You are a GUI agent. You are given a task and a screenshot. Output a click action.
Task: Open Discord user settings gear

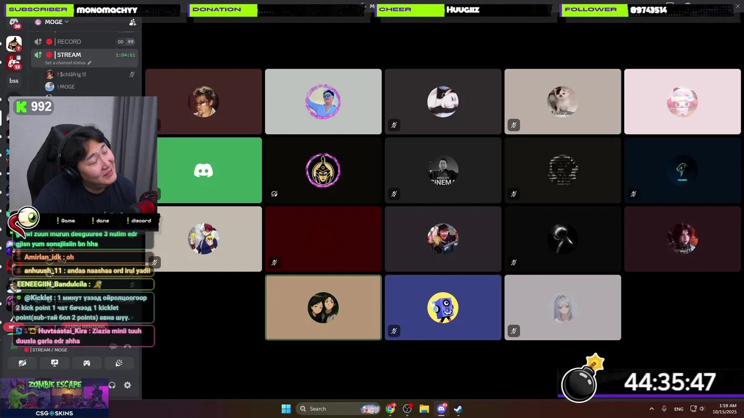pyautogui.click(x=127, y=385)
